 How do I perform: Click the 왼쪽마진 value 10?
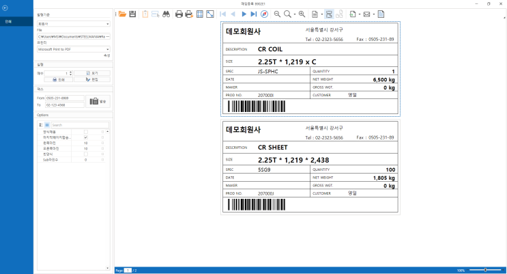click(x=86, y=143)
